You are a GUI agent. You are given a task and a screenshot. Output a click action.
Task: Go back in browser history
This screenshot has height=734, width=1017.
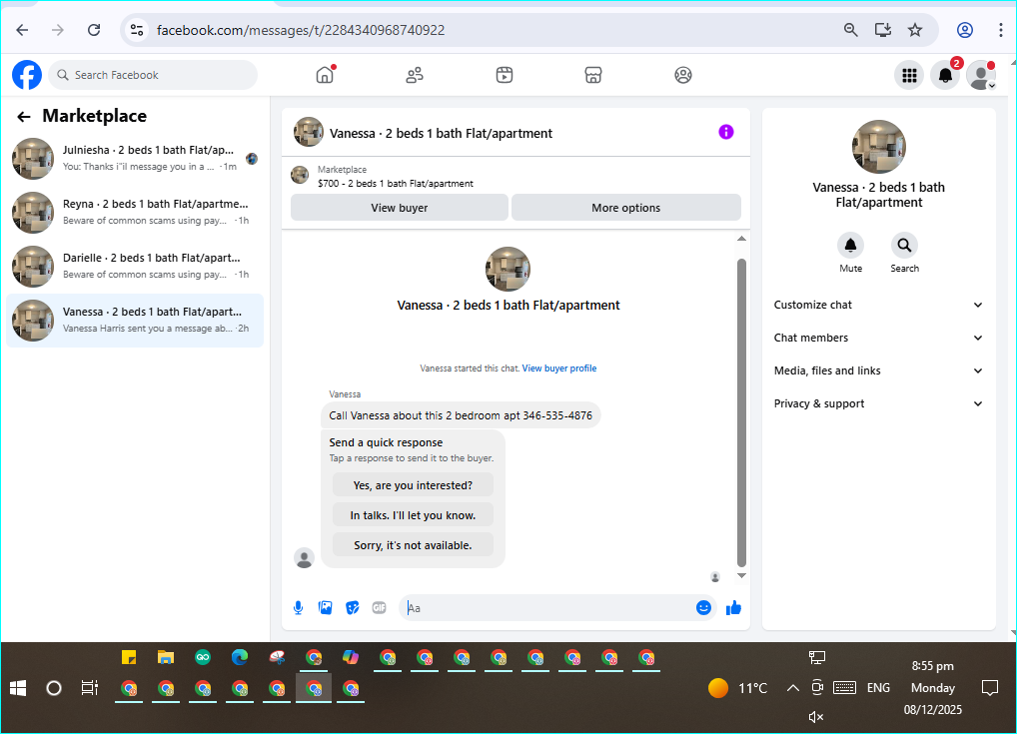pyautogui.click(x=22, y=30)
